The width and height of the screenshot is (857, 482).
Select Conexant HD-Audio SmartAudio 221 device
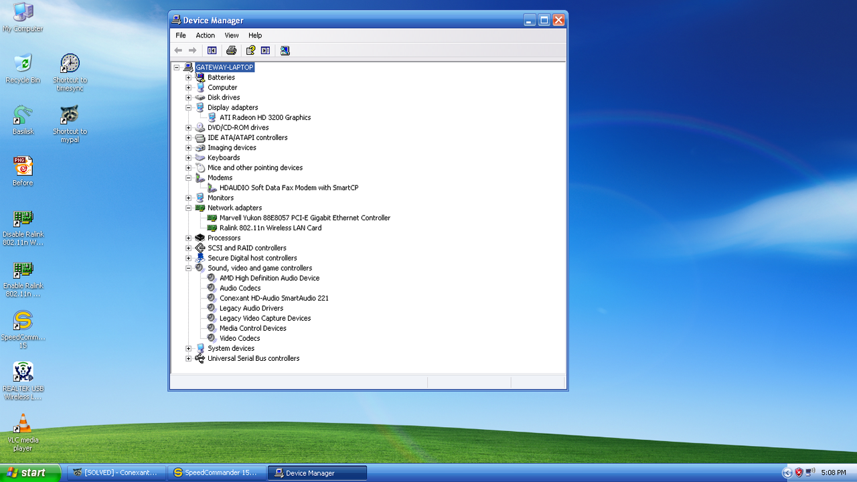tap(274, 299)
